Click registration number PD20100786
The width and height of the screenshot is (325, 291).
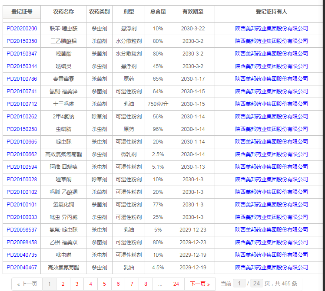coord(22,79)
